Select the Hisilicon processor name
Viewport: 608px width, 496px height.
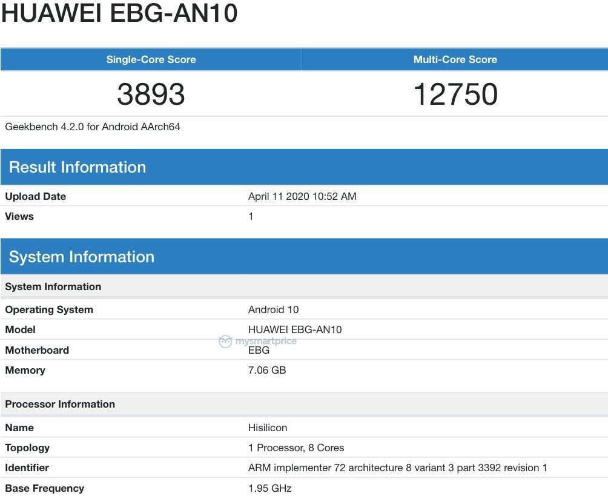point(268,428)
